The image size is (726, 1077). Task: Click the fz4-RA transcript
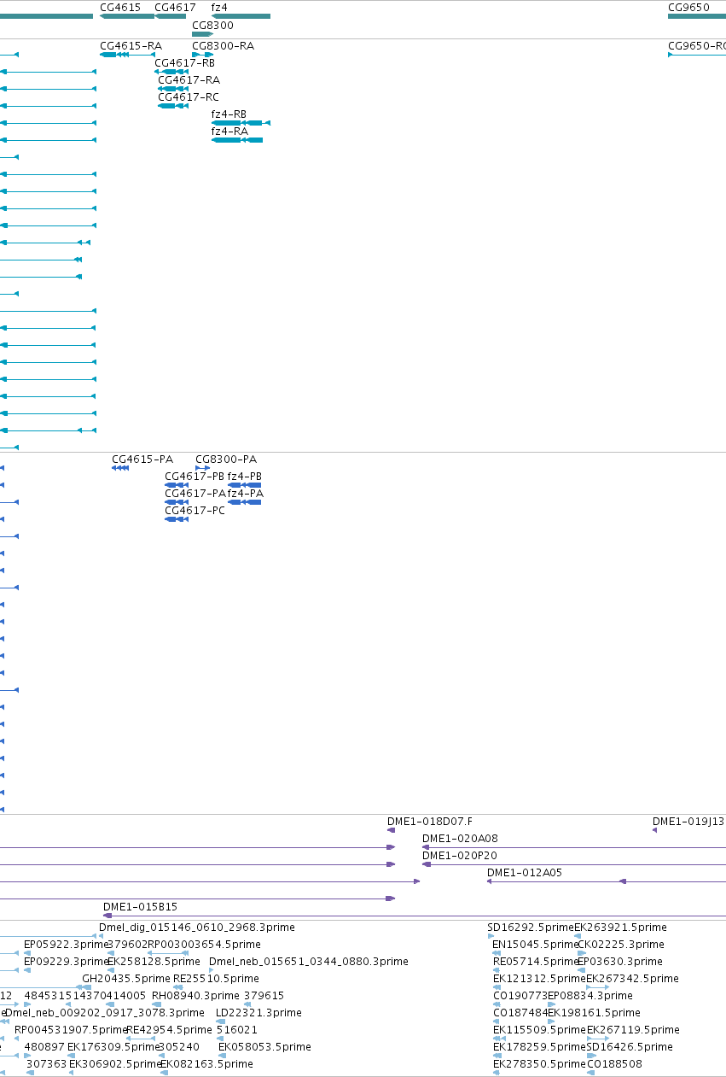click(x=237, y=140)
